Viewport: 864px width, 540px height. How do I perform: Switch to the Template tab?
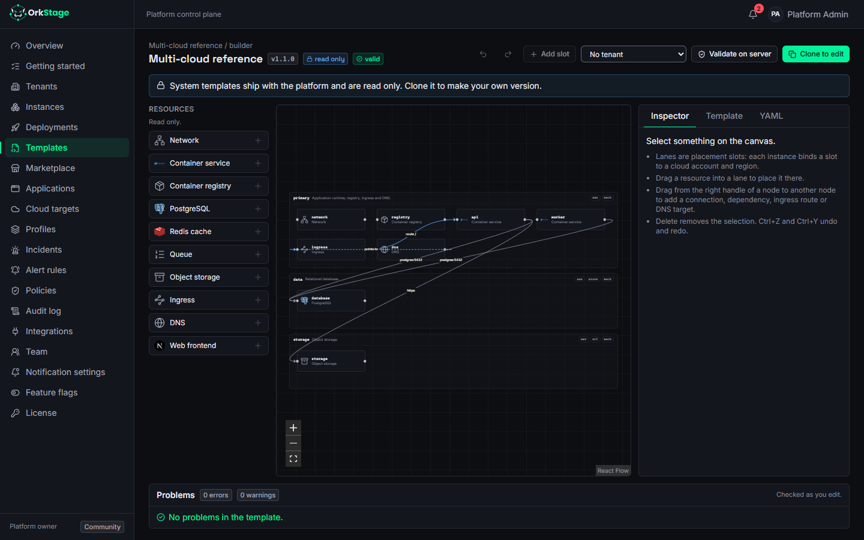(724, 116)
